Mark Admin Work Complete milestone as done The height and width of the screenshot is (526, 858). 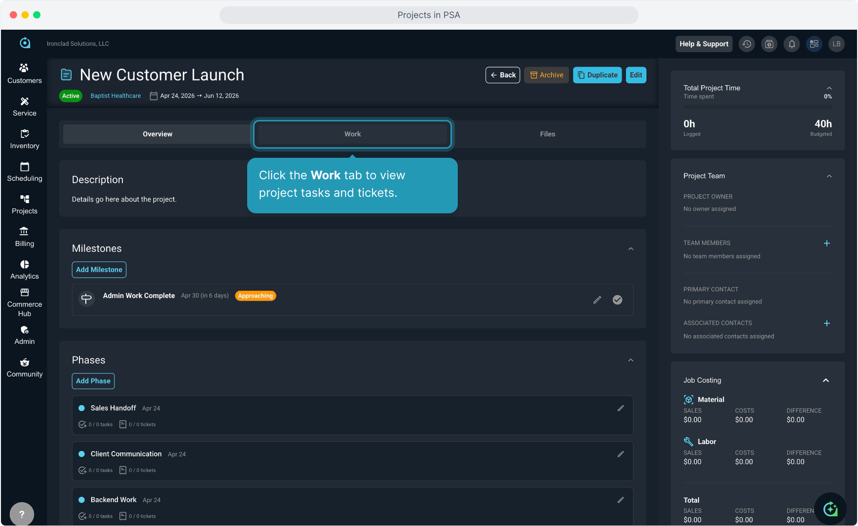pyautogui.click(x=617, y=300)
